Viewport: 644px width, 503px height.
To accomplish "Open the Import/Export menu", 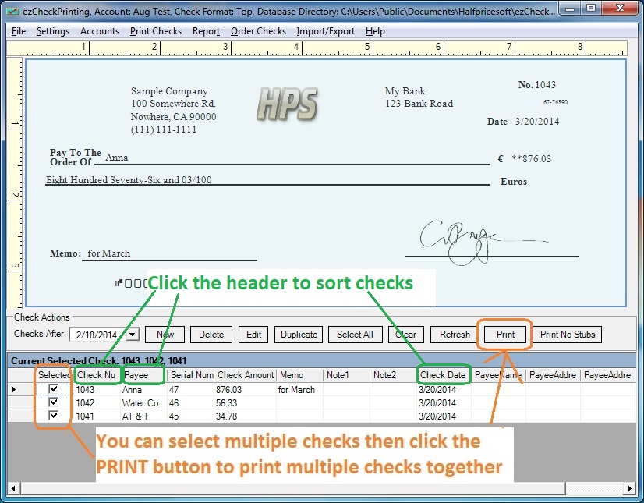I will (x=325, y=31).
